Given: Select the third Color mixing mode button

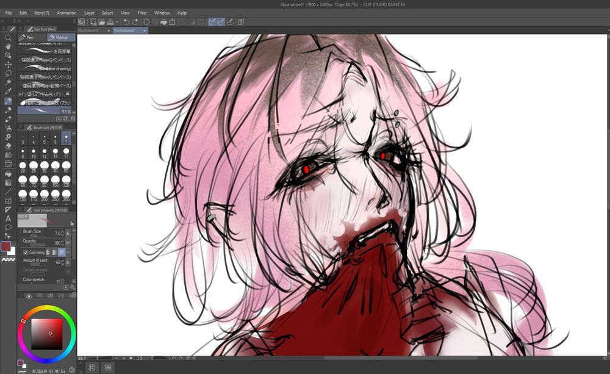Looking at the screenshot, I should tap(62, 252).
